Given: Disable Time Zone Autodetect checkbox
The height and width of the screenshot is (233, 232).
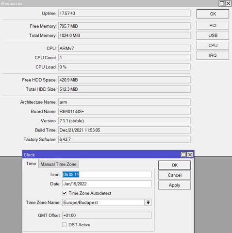Looking at the screenshot, I should (x=65, y=193).
